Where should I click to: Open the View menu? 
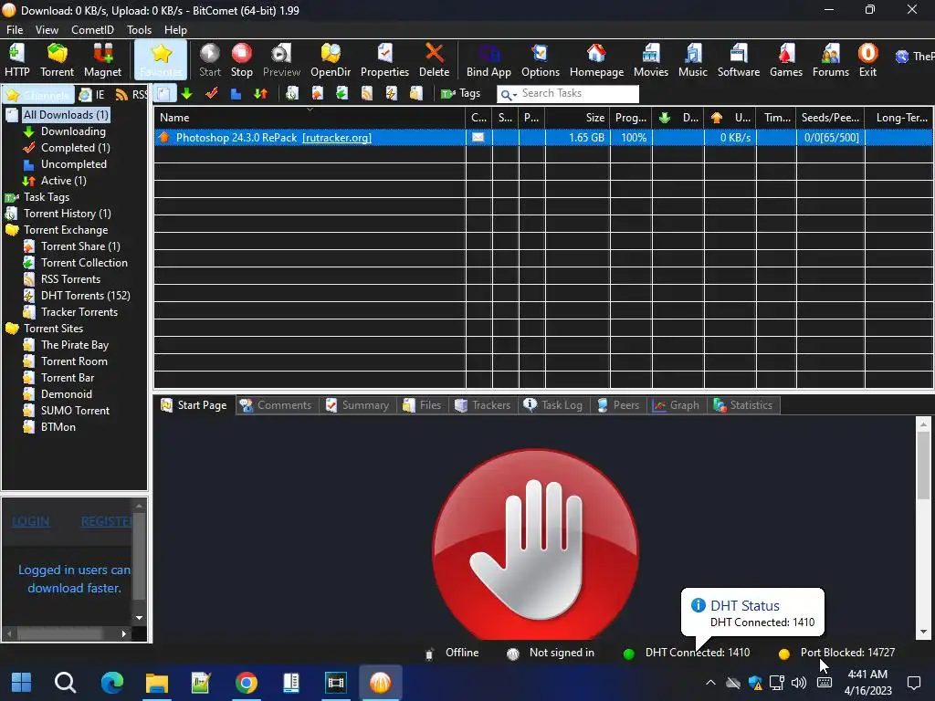(47, 30)
